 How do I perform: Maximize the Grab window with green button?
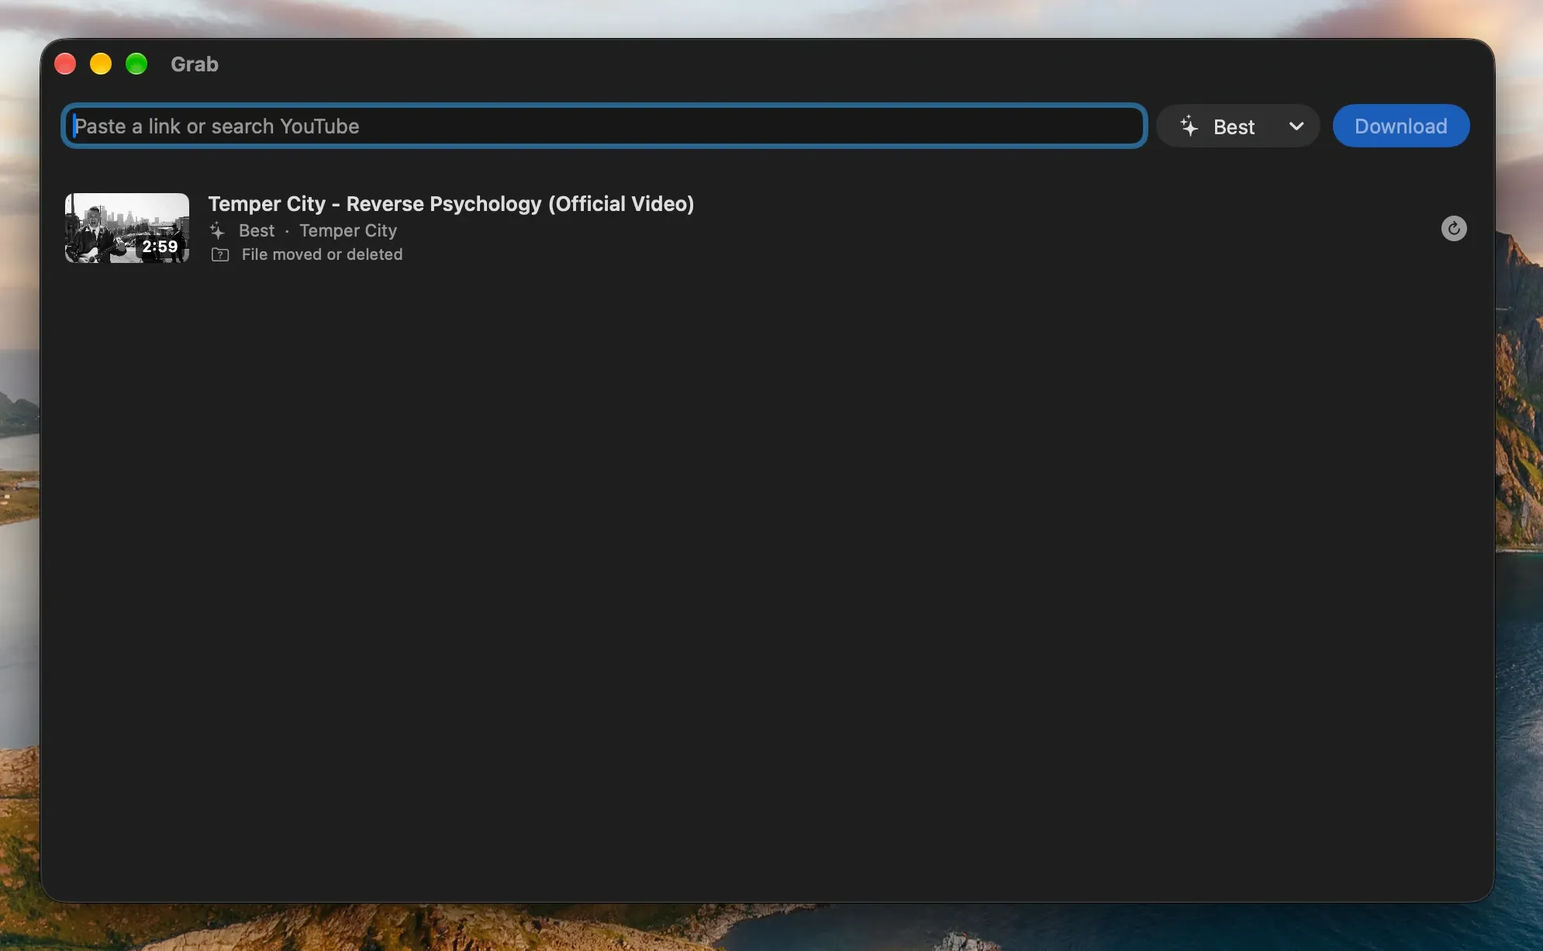pos(136,64)
